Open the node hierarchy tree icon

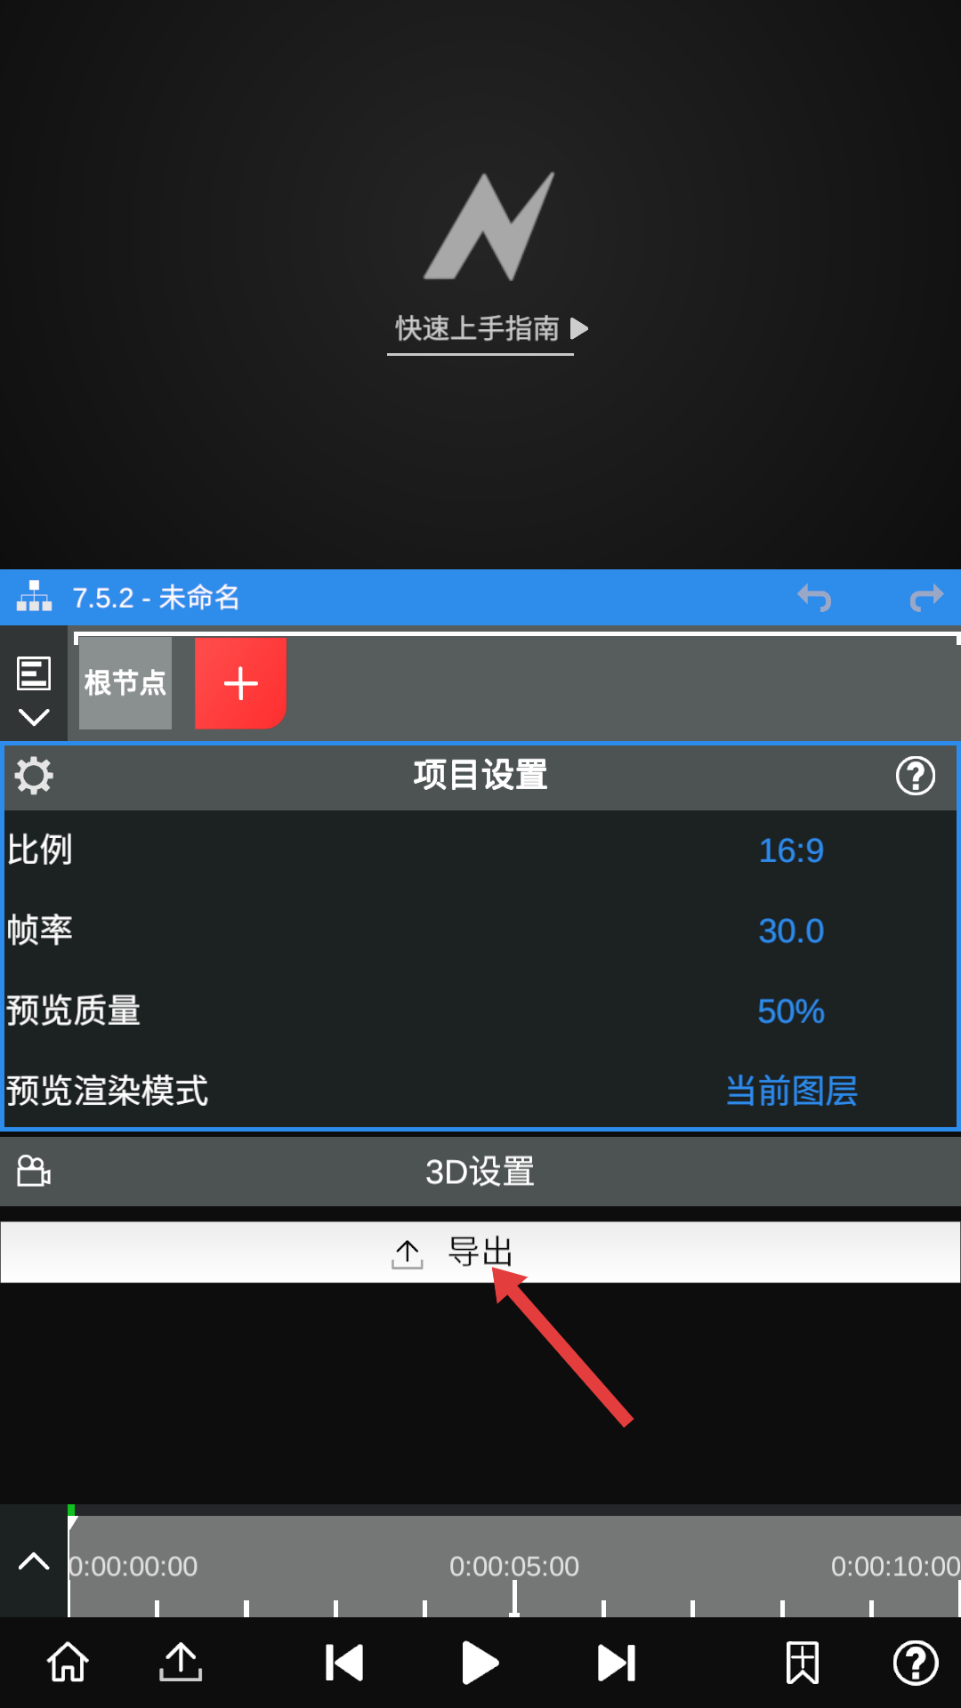click(x=34, y=597)
